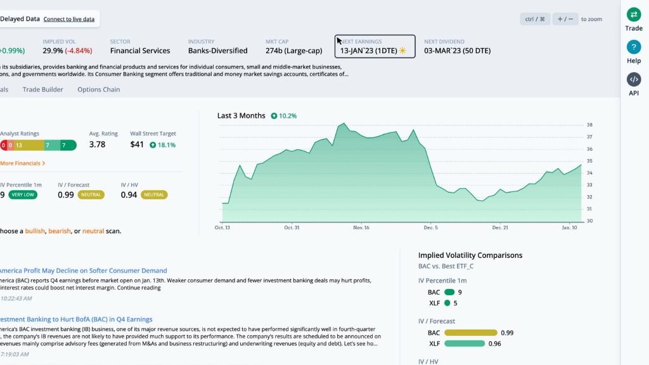
Task: Select the bearish scan link
Action: pos(60,231)
